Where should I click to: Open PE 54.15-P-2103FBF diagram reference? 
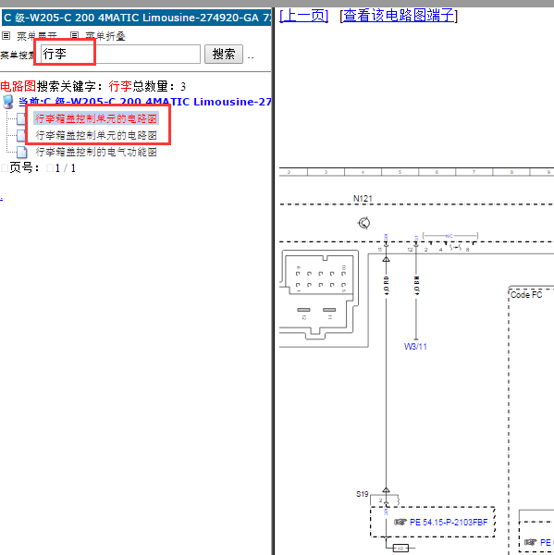(449, 523)
